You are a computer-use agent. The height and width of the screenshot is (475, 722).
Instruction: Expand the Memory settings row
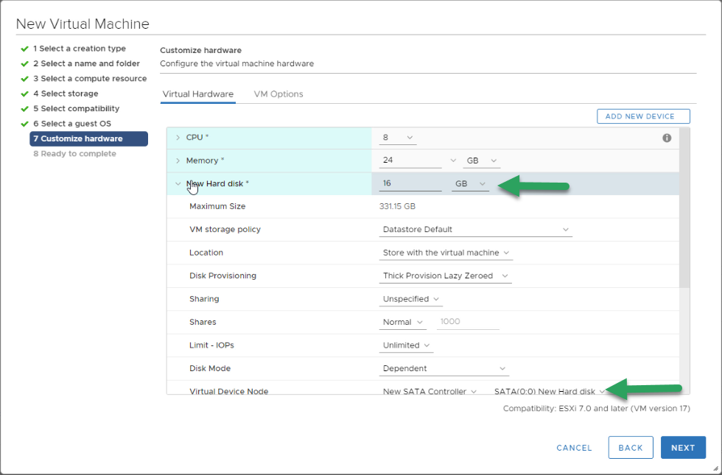point(178,161)
